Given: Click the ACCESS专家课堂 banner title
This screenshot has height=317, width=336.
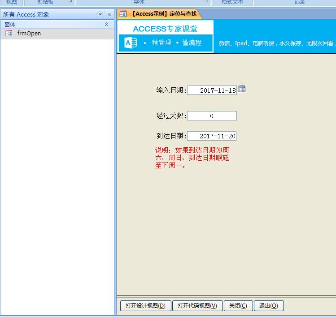Looking at the screenshot, I should [165, 29].
